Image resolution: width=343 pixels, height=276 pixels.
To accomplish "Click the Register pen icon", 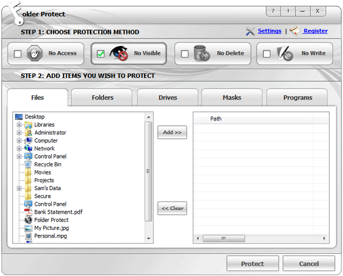I will 294,31.
